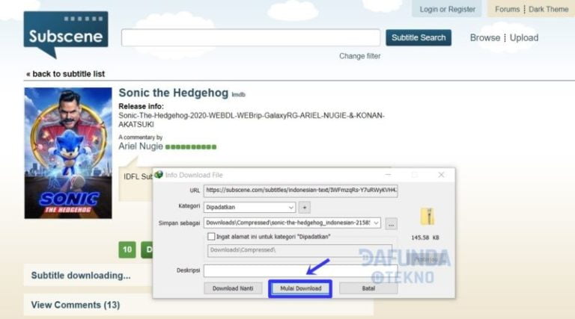575x319 pixels.
Task: Click the Batal button
Action: [368, 288]
